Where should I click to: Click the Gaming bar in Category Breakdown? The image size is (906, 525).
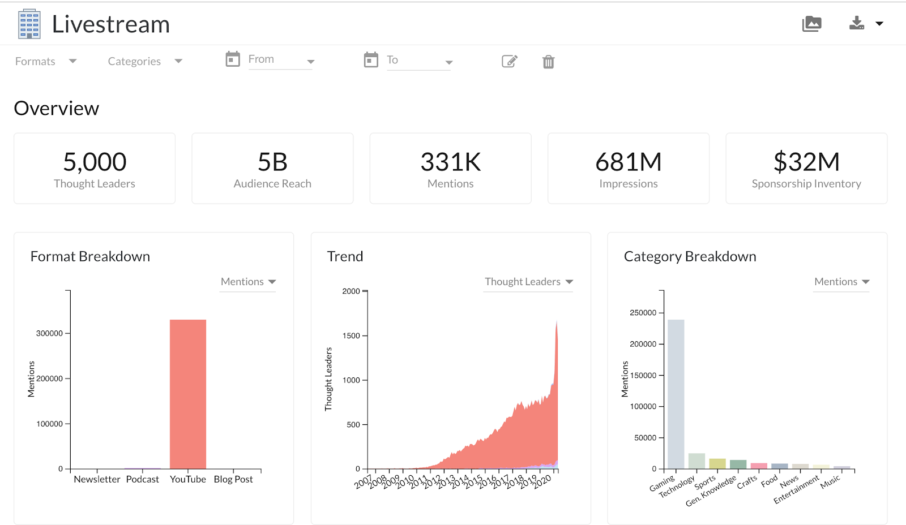[x=676, y=394]
